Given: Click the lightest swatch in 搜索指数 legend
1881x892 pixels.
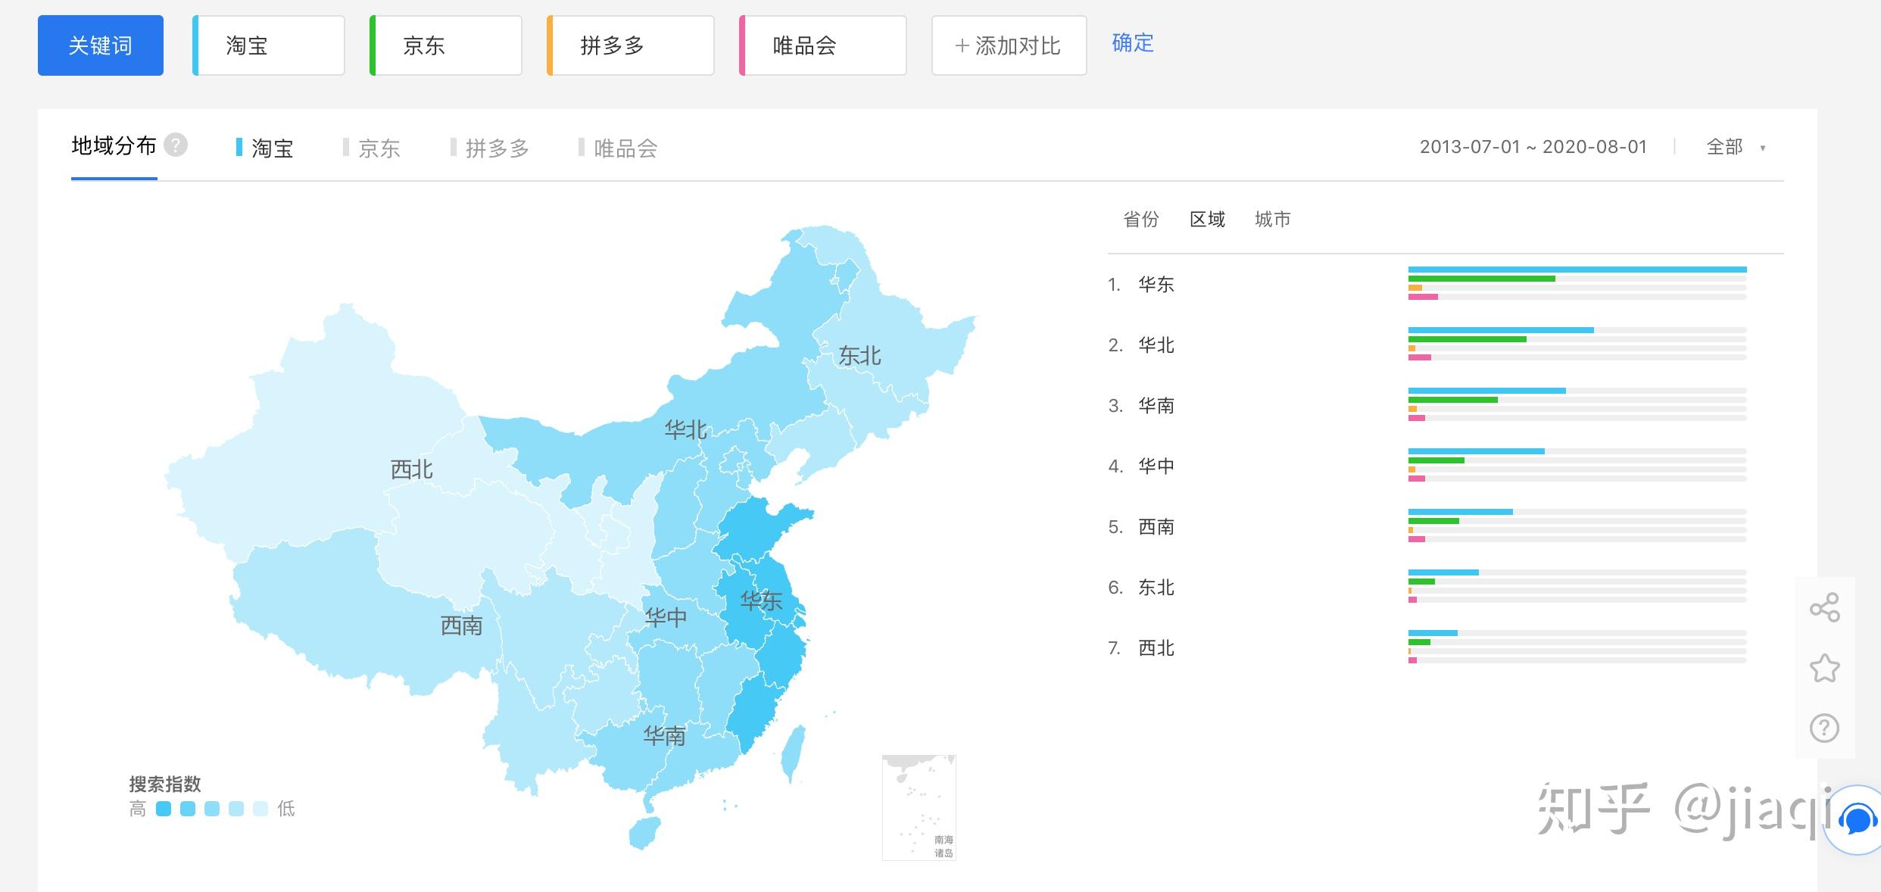Looking at the screenshot, I should click(x=260, y=809).
